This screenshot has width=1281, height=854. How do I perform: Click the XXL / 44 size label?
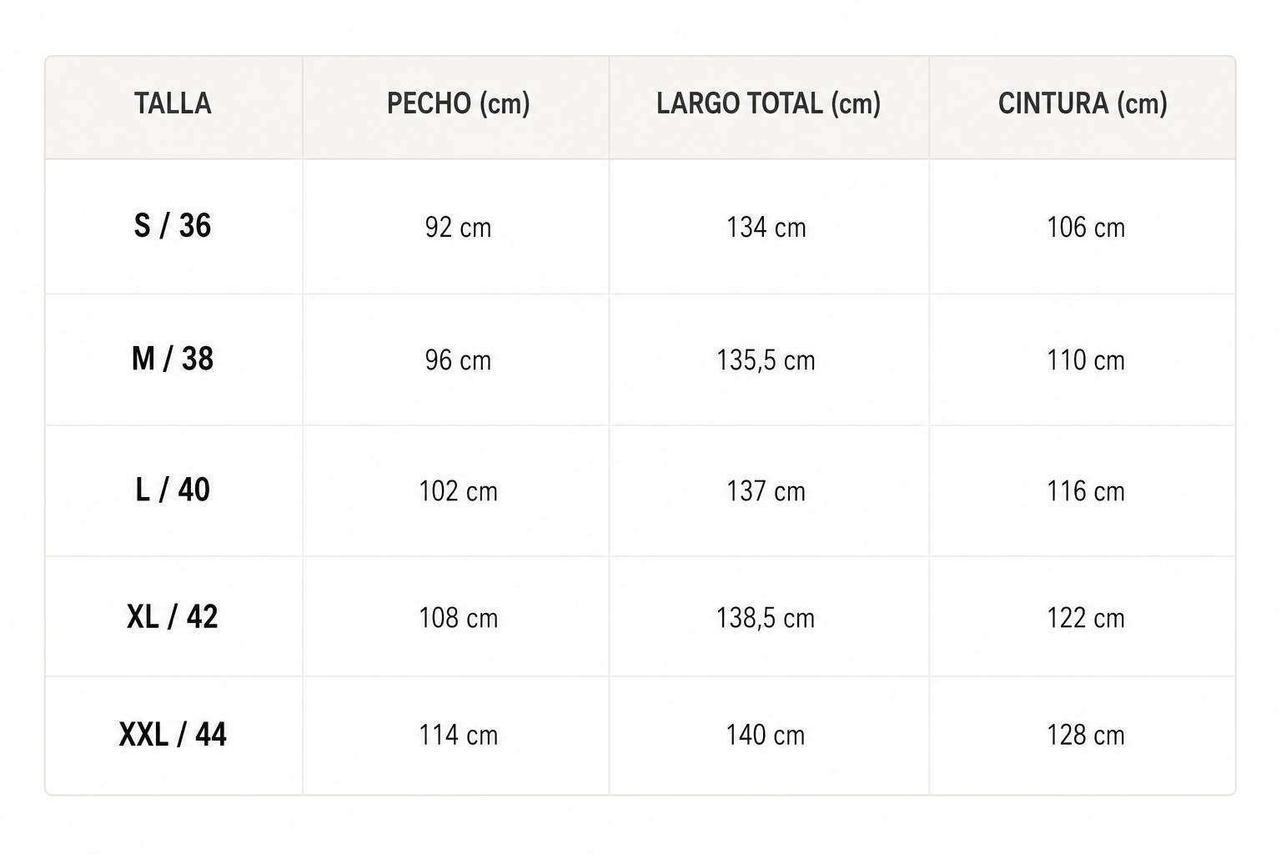point(173,735)
